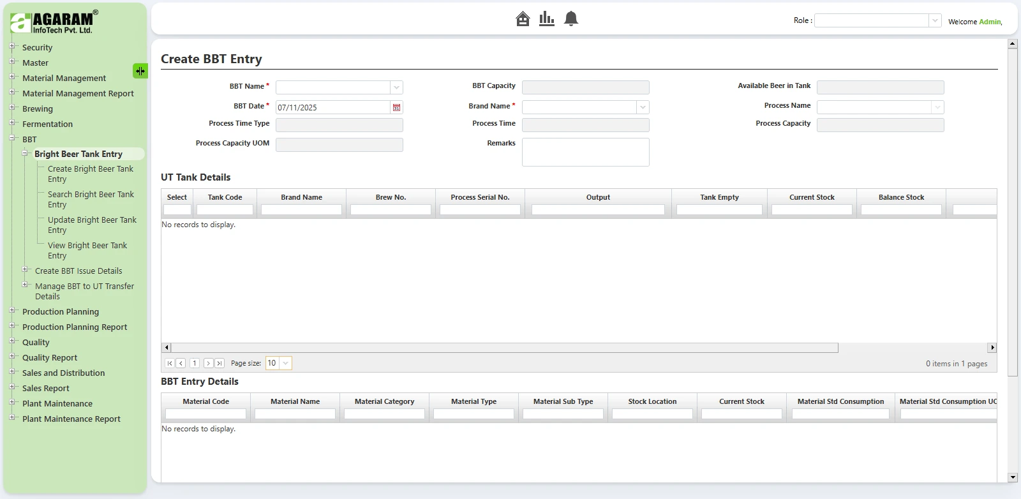Open the BBT Name dropdown
Screen dimensions: 1021x499
click(396, 87)
